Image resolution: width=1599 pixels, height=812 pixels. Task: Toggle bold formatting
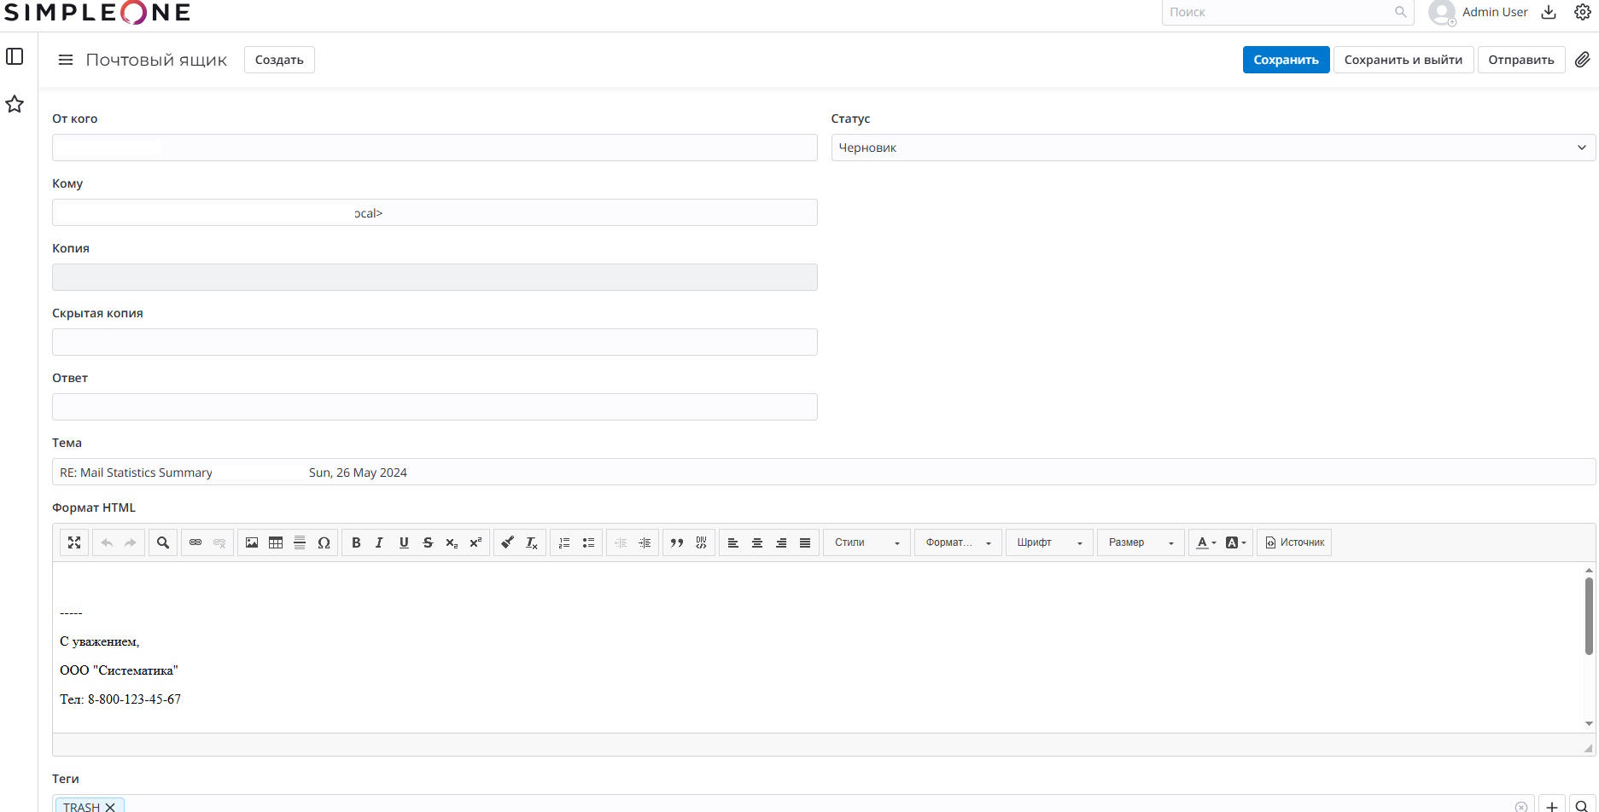point(356,542)
